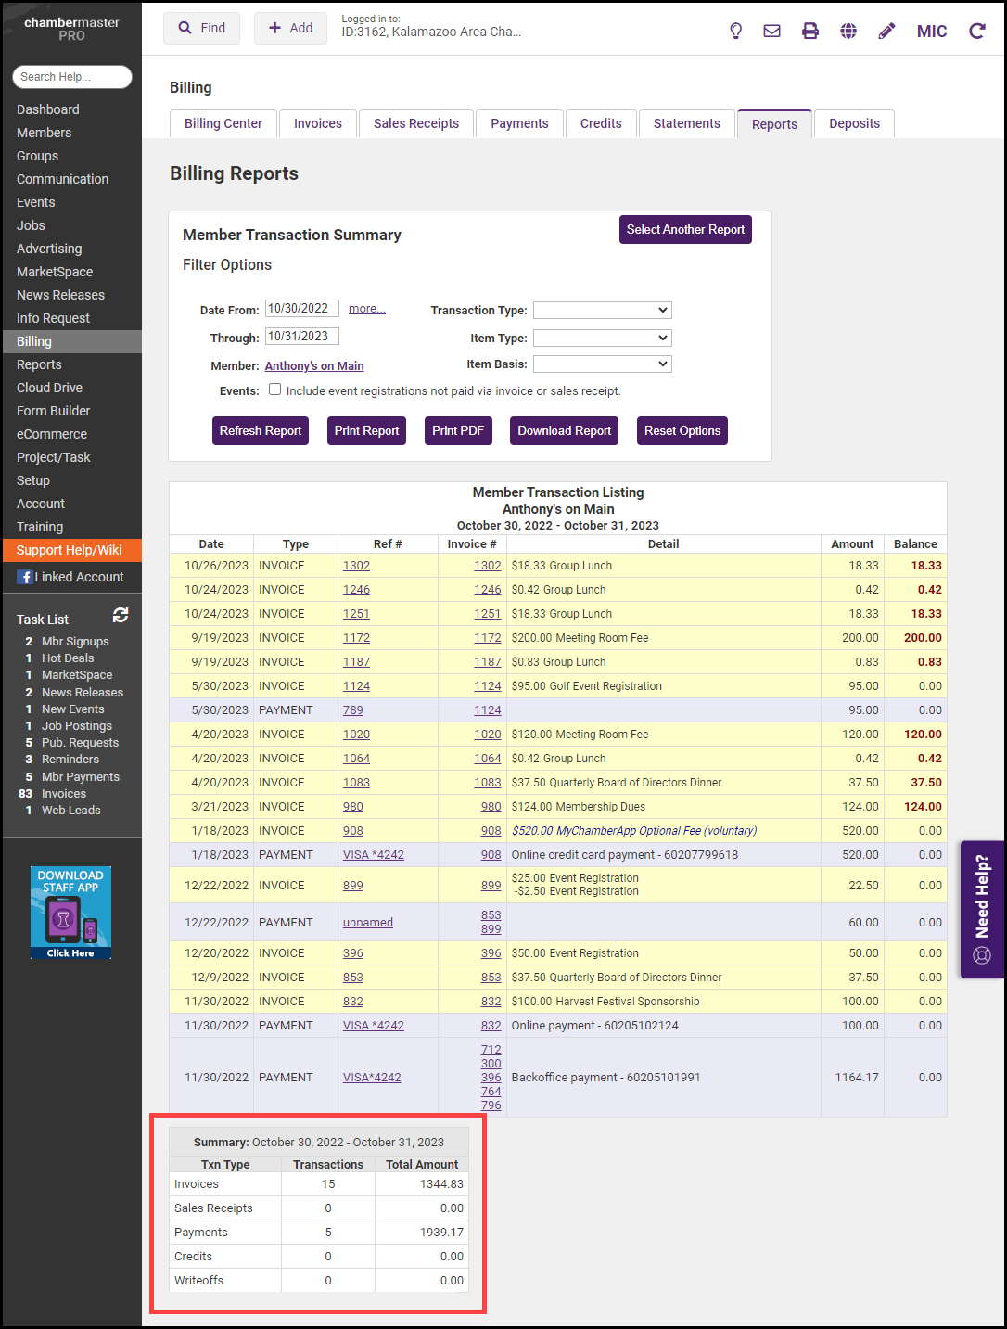Expand the Item Basis dropdown
Viewport: 1007px width, 1329px height.
click(602, 364)
